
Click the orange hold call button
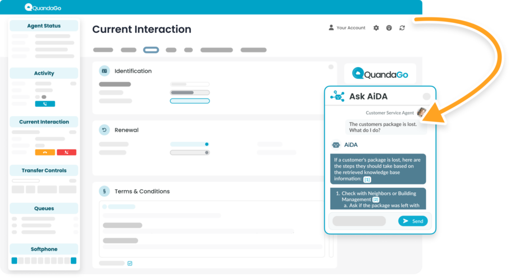[45, 152]
